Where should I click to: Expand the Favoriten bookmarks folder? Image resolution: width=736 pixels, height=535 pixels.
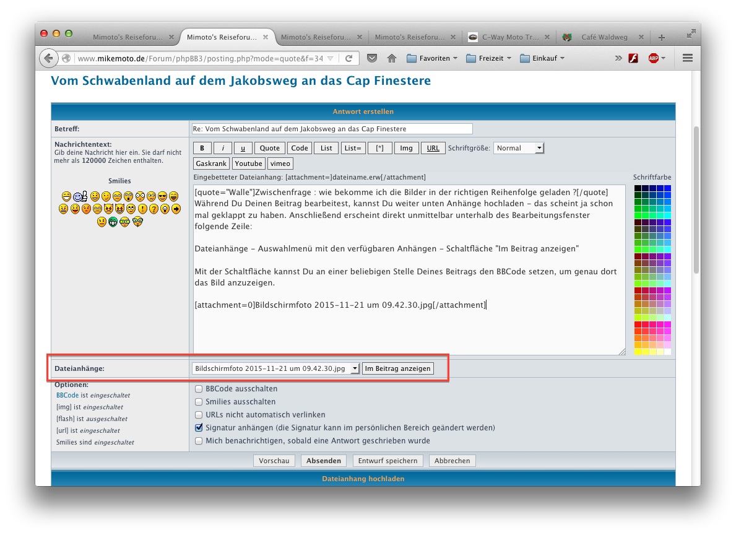tap(432, 58)
